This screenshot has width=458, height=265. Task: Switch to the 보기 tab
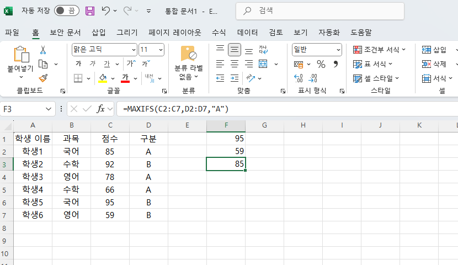pos(301,33)
